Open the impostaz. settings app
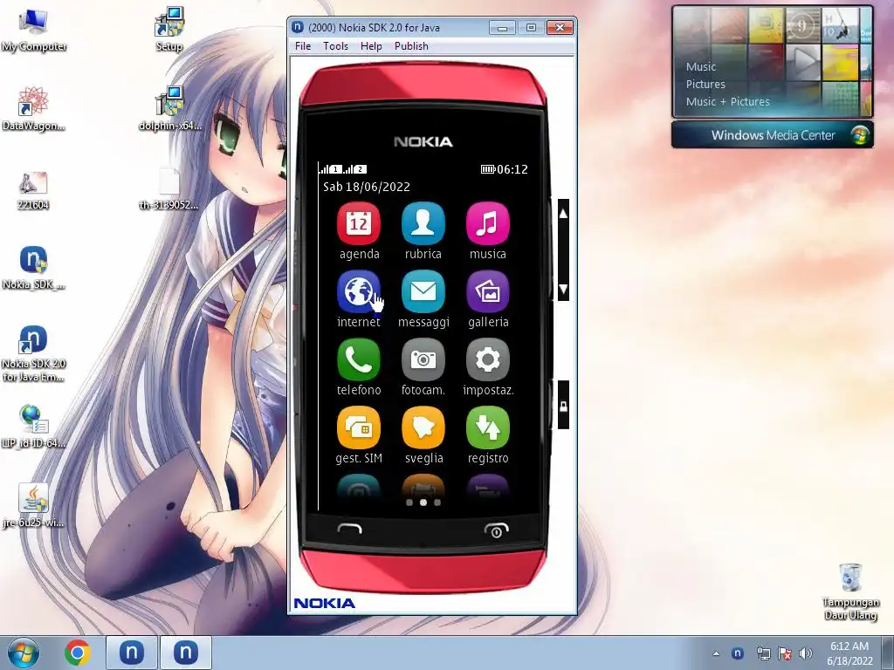The image size is (894, 670). click(487, 359)
